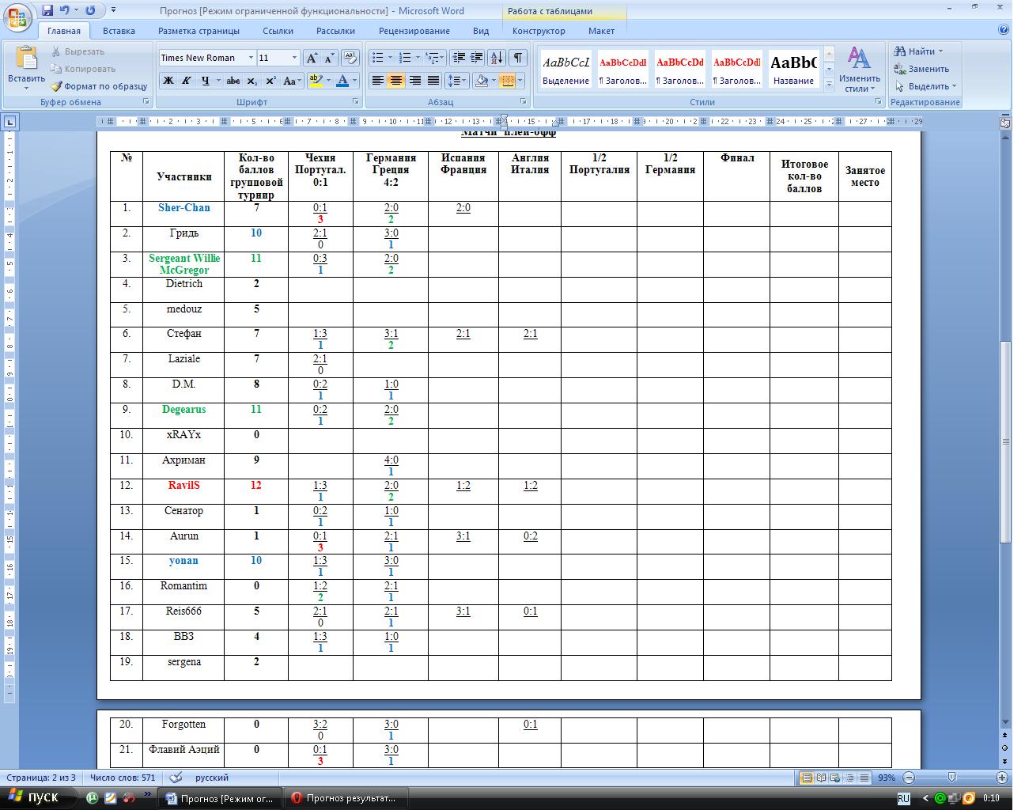The height and width of the screenshot is (810, 1025).
Task: Switch to the Вставка ribbon tab
Action: pyautogui.click(x=119, y=31)
